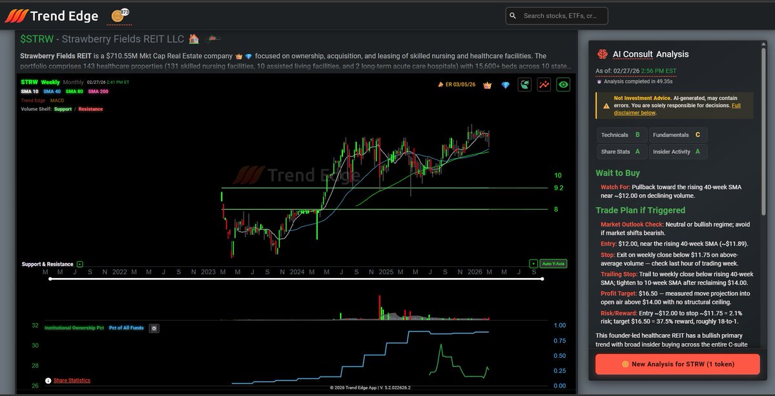This screenshot has width=775, height=396.
Task: Toggle the SMA 200 overlay
Action: coord(98,92)
